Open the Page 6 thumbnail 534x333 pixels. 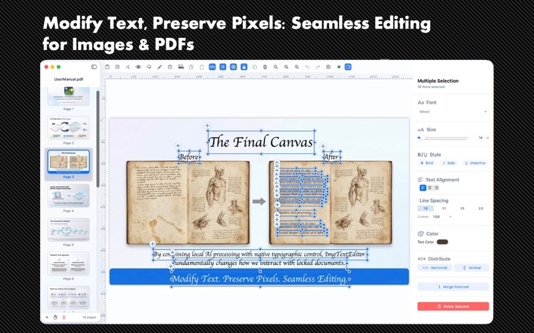(x=69, y=263)
